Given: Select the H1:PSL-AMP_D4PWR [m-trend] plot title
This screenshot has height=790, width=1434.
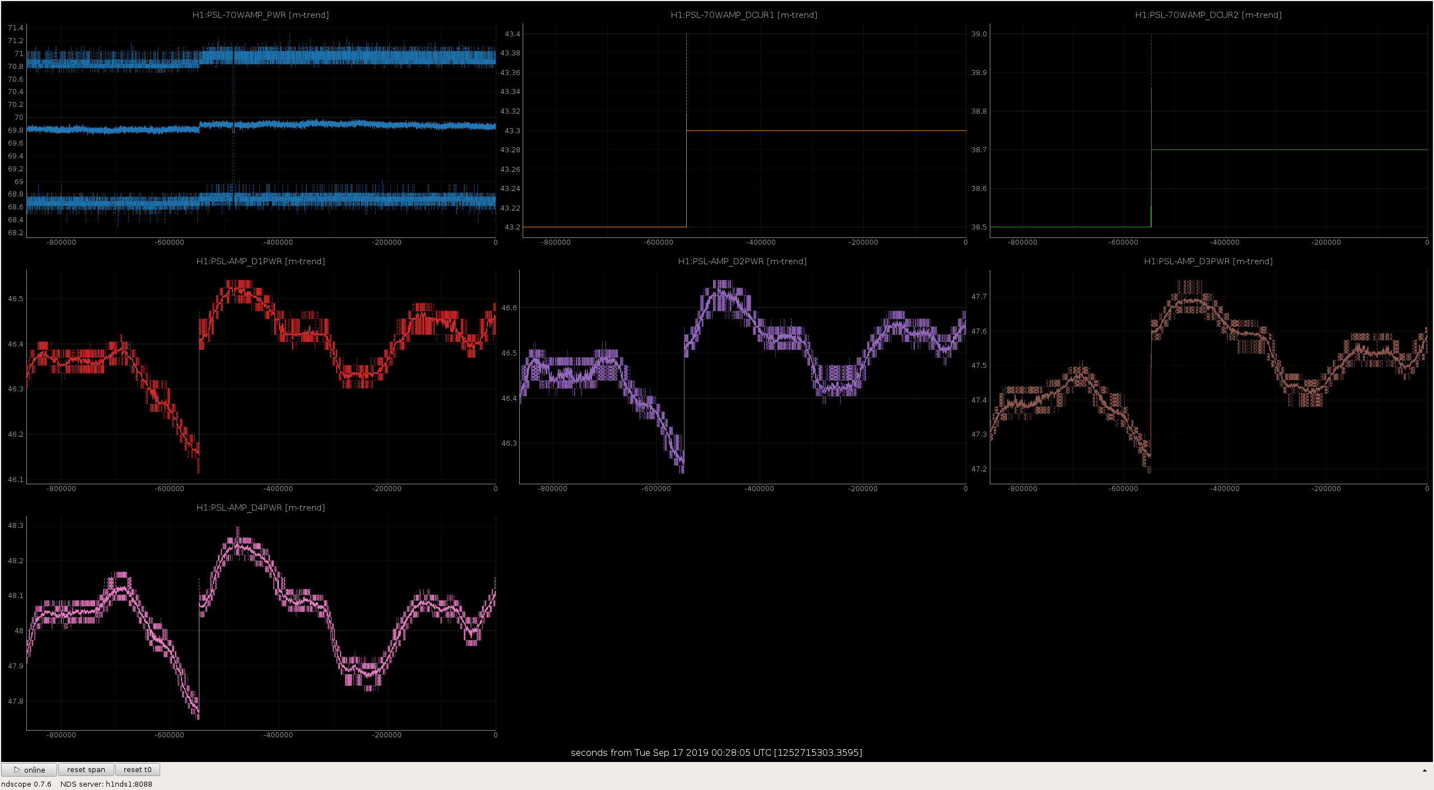Looking at the screenshot, I should (260, 508).
